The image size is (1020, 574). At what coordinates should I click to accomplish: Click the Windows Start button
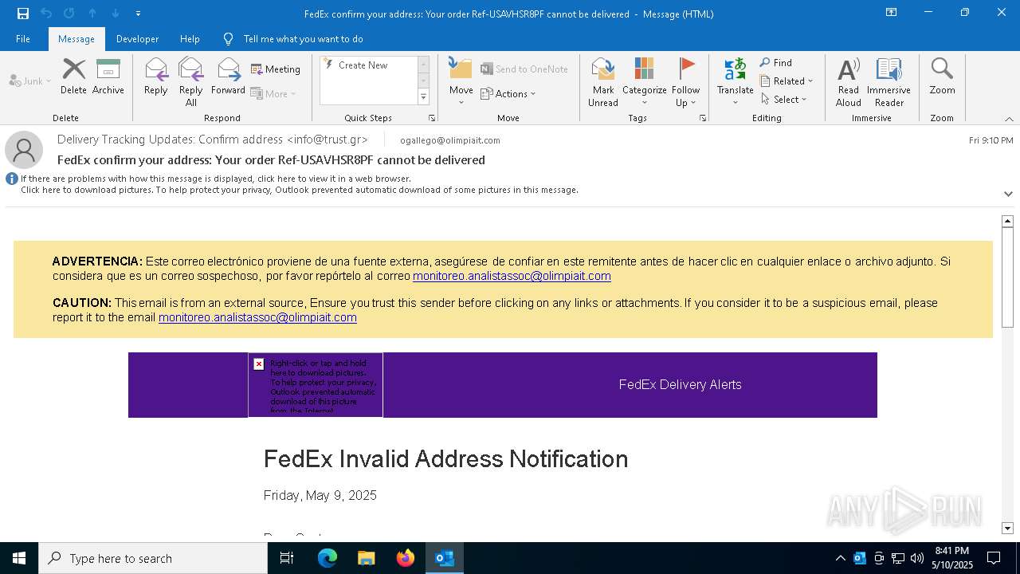[x=19, y=558]
